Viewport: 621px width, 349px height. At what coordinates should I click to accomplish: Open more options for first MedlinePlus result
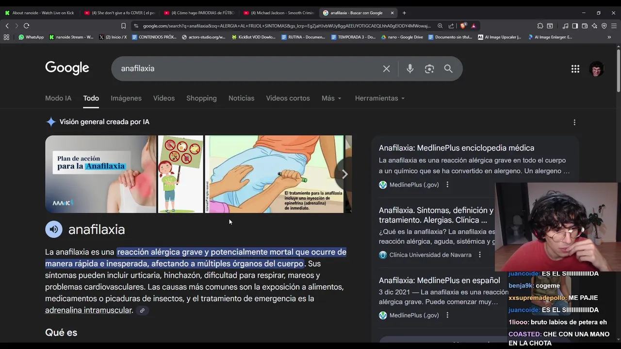click(x=447, y=185)
